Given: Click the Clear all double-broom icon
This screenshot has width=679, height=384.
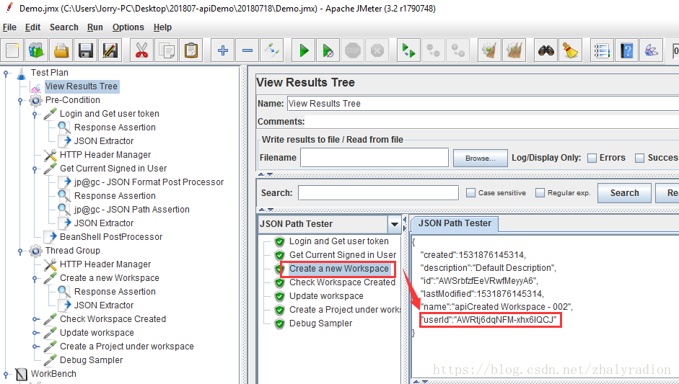Looking at the screenshot, I should [514, 50].
